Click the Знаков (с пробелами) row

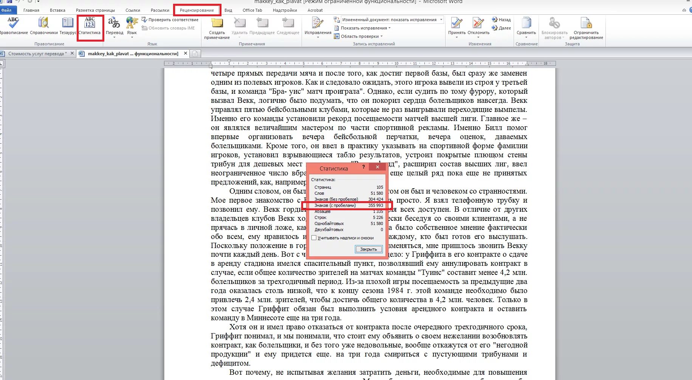tap(348, 205)
